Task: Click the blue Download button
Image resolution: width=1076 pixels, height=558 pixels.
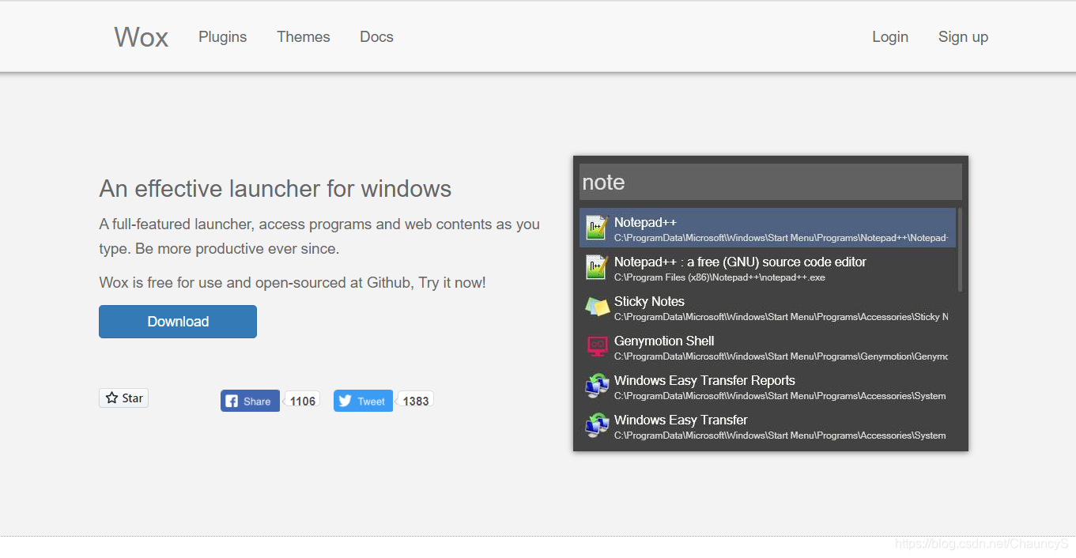Action: (x=178, y=322)
